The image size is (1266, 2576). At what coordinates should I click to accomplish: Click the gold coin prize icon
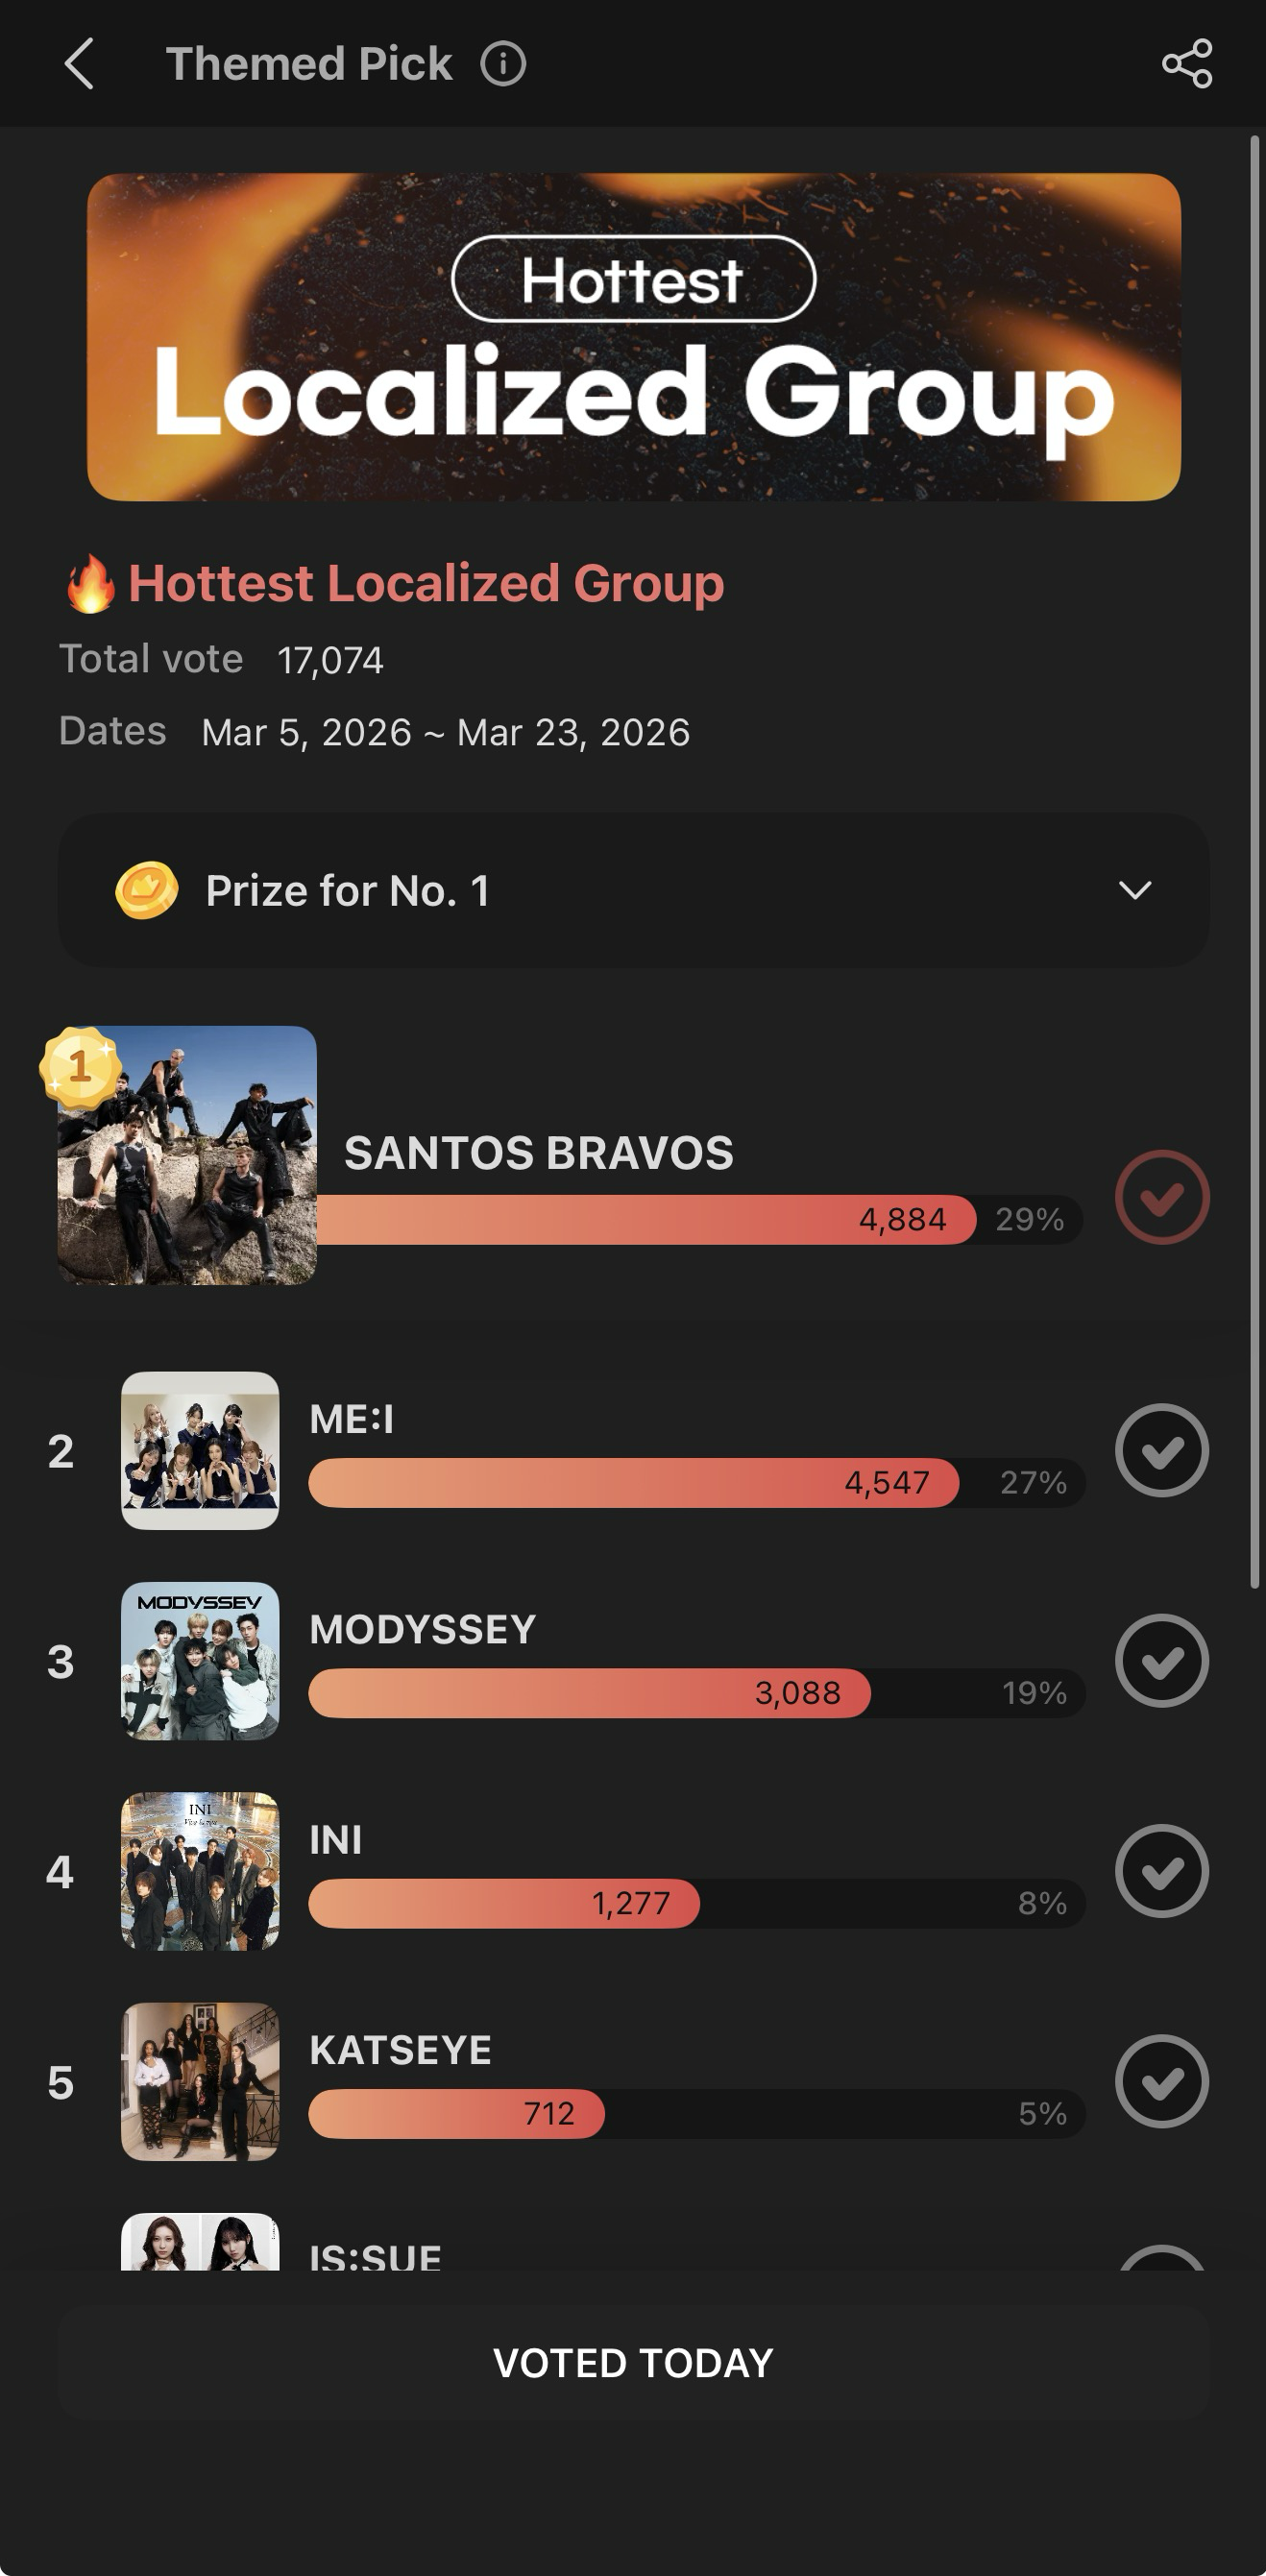[147, 890]
